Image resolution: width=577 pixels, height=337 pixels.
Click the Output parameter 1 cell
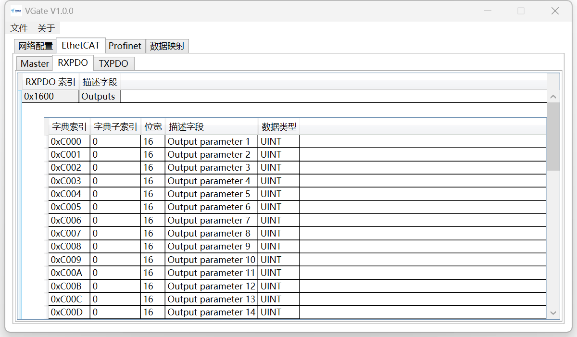click(212, 141)
